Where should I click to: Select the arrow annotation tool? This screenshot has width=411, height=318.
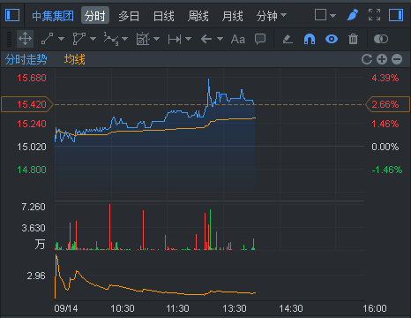206,39
